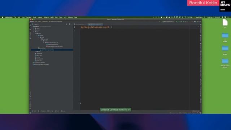
Task: Expand External Libraries node
Action: pos(32,62)
